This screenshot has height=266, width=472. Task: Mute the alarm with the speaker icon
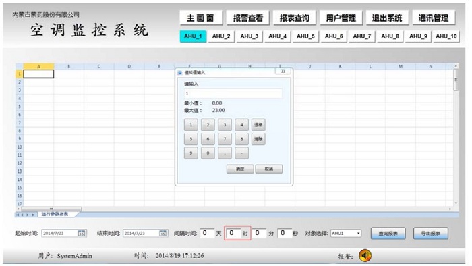point(365,256)
